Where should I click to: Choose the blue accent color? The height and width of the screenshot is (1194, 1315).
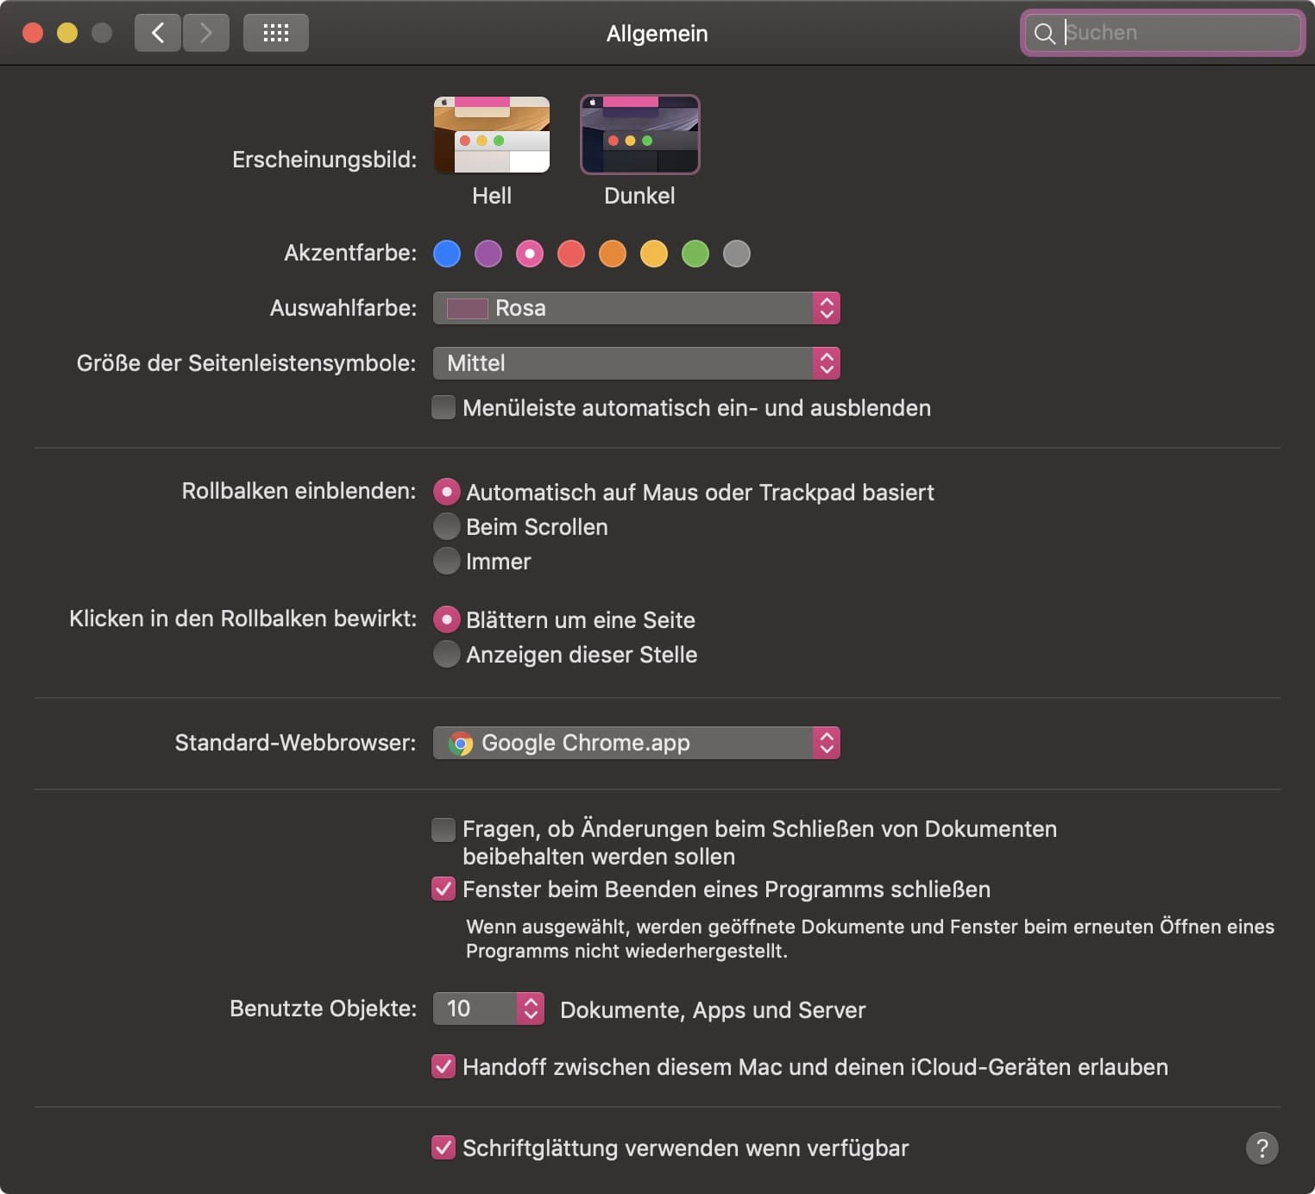click(x=447, y=254)
